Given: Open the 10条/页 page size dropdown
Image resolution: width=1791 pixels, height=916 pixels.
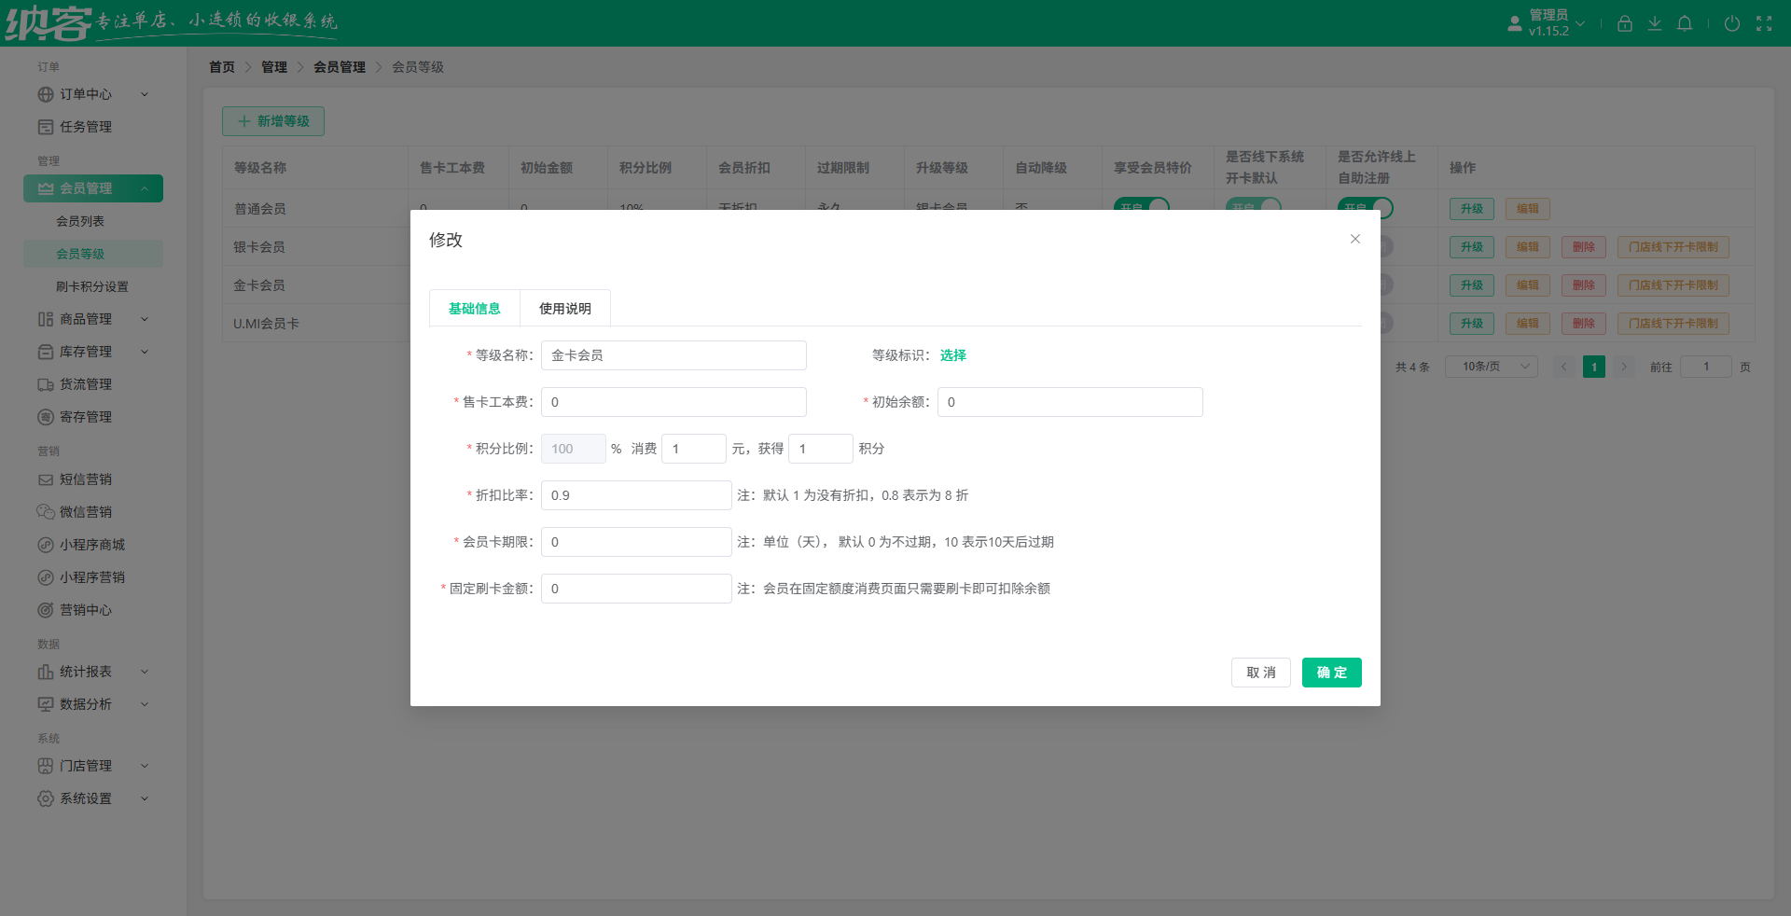Looking at the screenshot, I should 1490,367.
